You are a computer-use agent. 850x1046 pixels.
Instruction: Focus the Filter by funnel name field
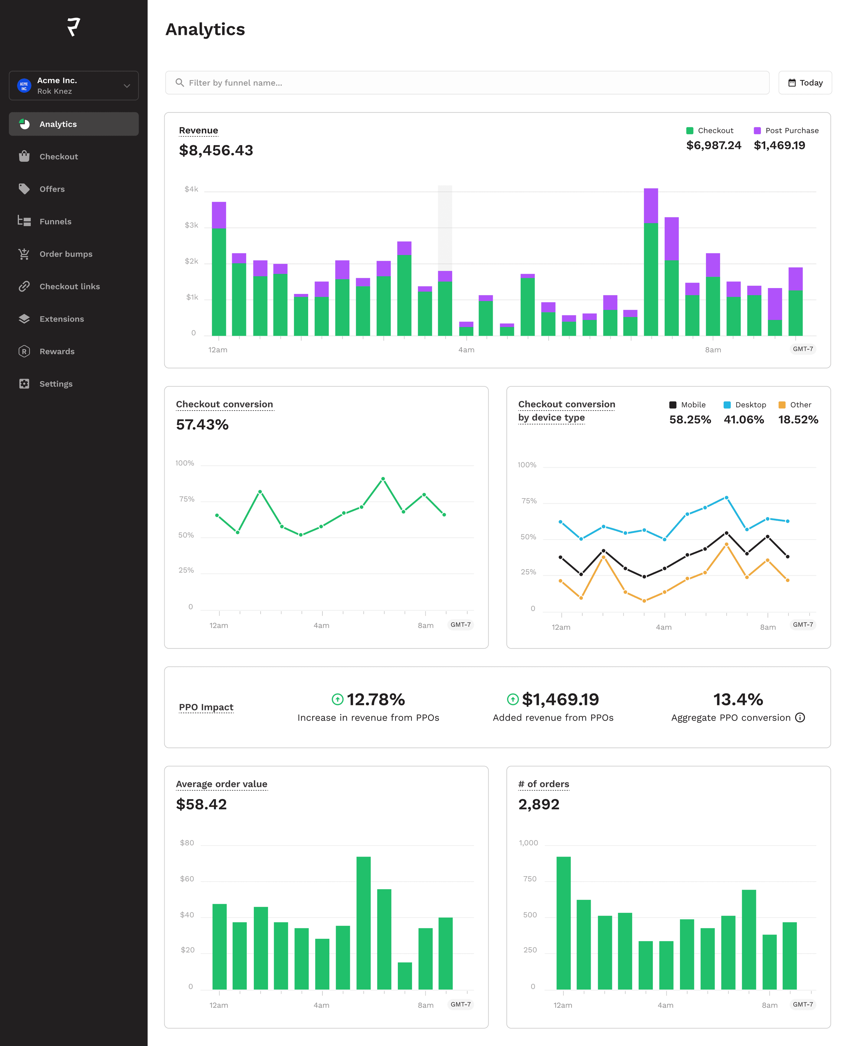(x=467, y=83)
